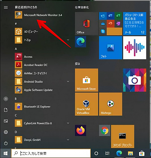Open Microsoft Store on taskbar
The width and height of the screenshot is (151, 158).
pyautogui.click(x=142, y=153)
